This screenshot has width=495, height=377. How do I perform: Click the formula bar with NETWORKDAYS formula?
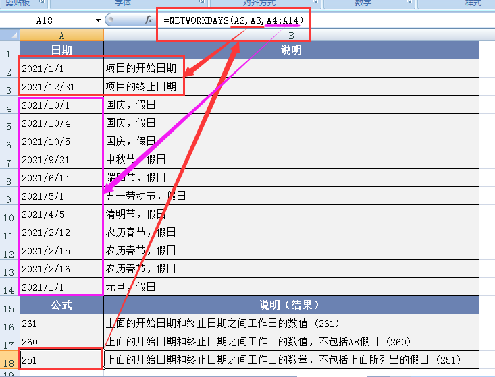tap(325, 20)
